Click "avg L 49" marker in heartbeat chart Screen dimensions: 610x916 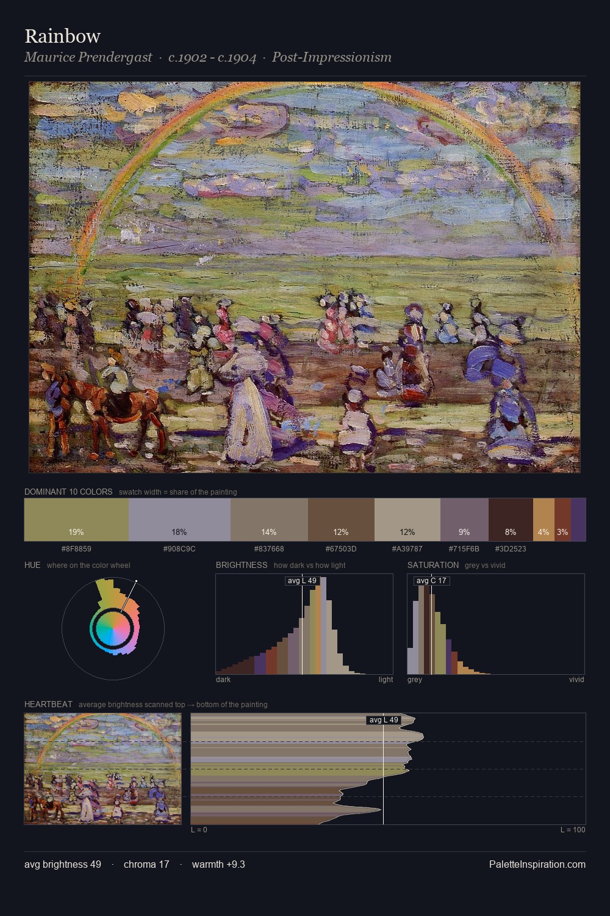click(384, 720)
